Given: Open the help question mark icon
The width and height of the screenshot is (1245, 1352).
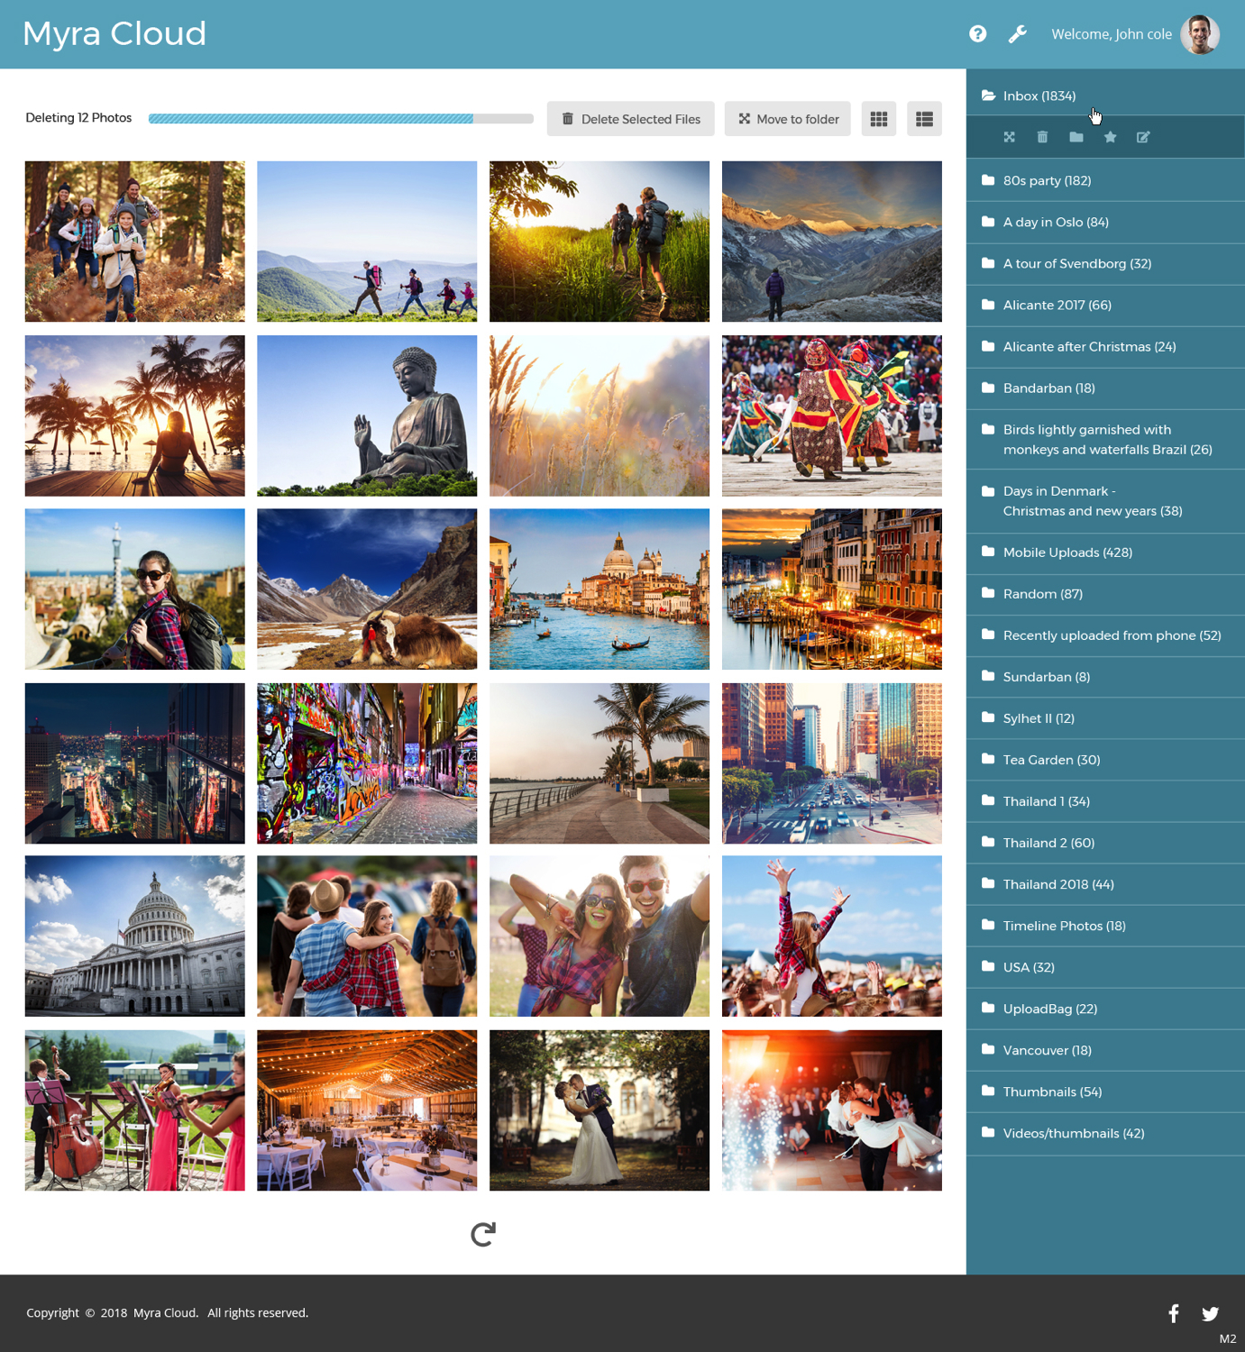Looking at the screenshot, I should click(x=977, y=33).
